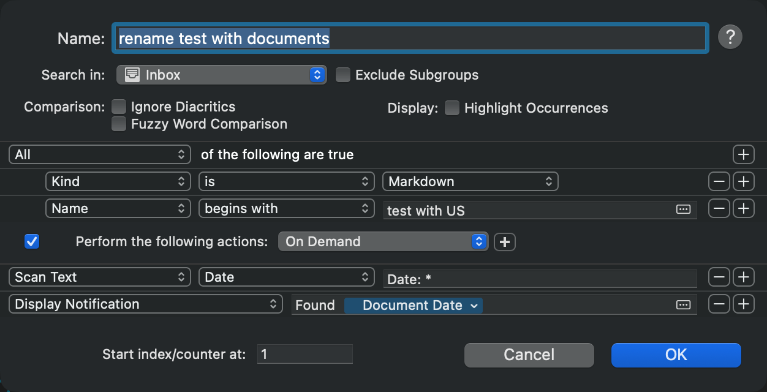Enable Fuzzy Word Comparison
This screenshot has width=767, height=392.
pos(119,124)
